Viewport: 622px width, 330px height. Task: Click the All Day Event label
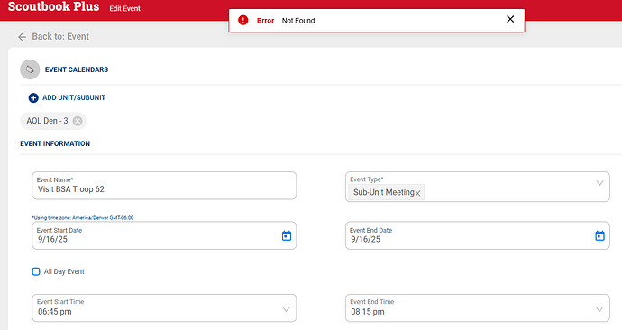pyautogui.click(x=64, y=271)
